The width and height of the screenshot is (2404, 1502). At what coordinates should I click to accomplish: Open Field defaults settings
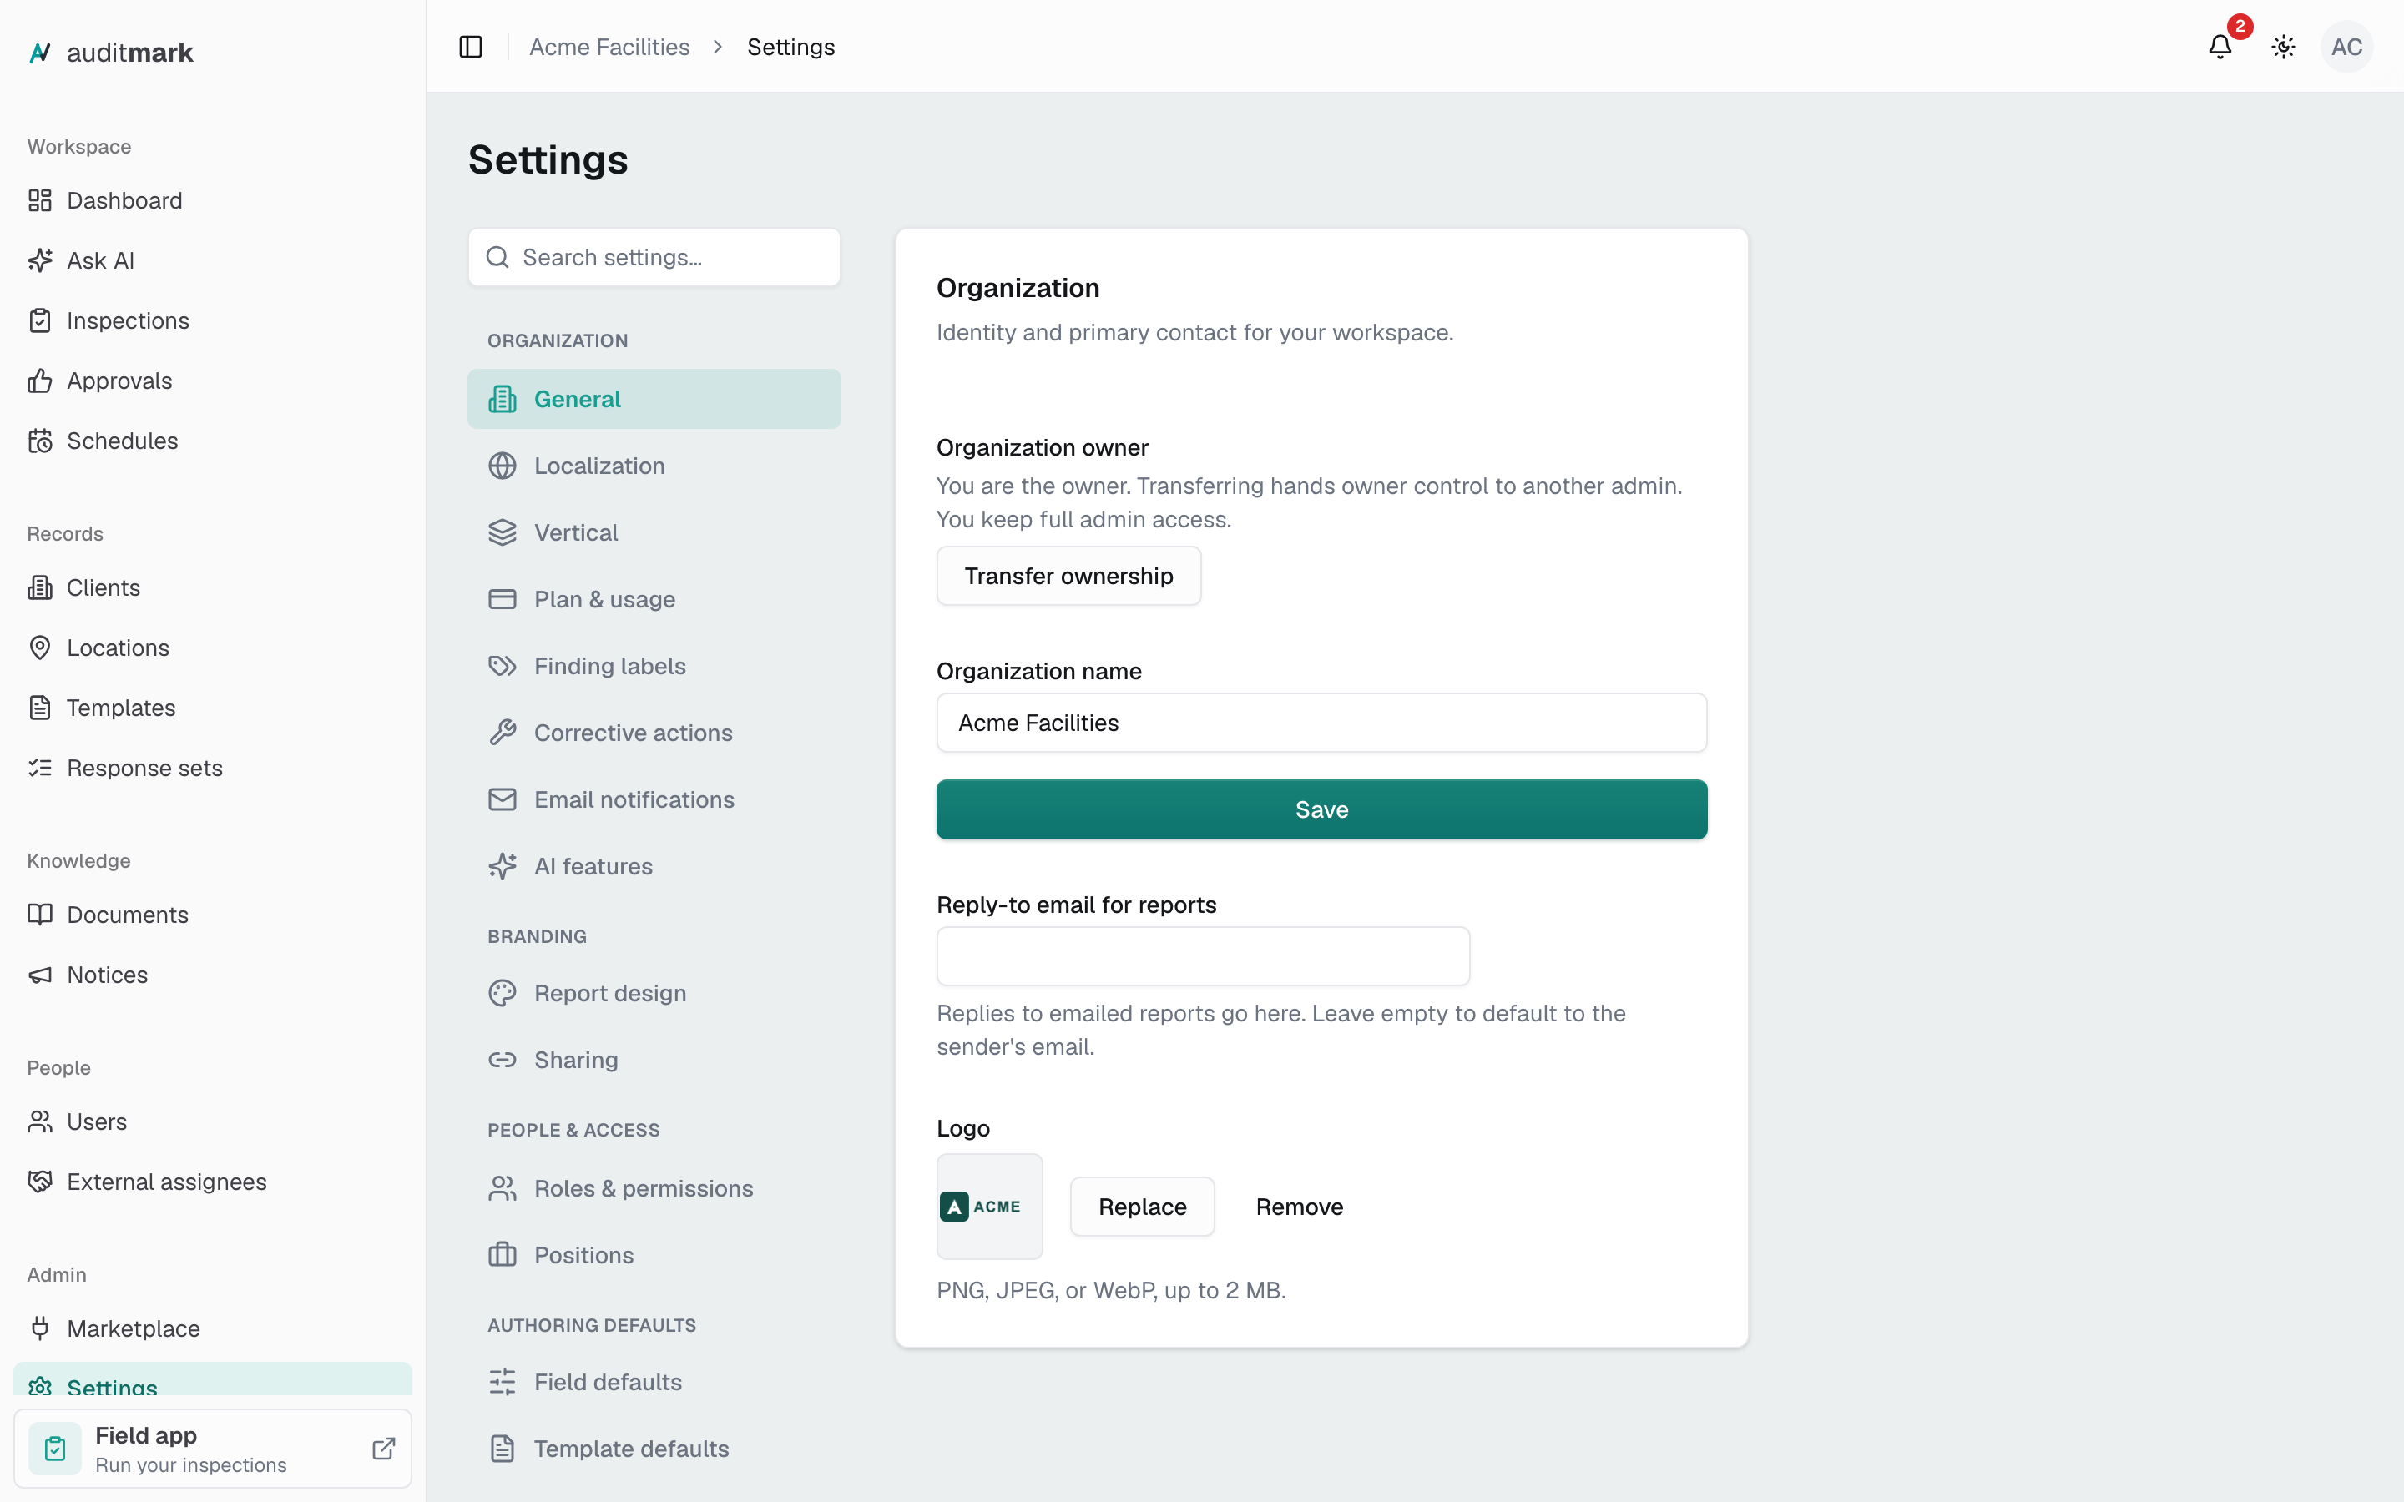tap(654, 1382)
